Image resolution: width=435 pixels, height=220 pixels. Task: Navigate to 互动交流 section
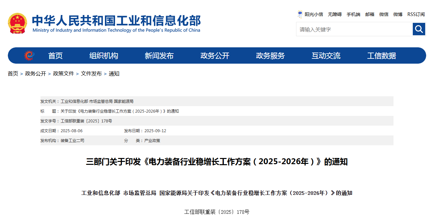point(326,56)
